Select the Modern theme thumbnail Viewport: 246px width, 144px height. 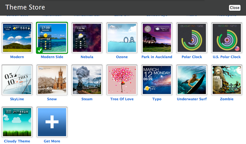[17, 38]
